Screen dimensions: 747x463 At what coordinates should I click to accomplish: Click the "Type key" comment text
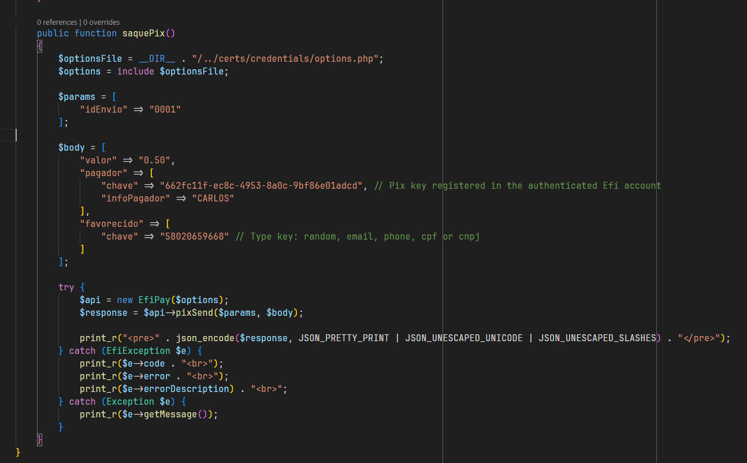pos(357,237)
